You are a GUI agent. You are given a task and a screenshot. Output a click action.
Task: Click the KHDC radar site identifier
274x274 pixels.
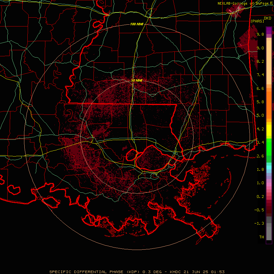click(175, 272)
